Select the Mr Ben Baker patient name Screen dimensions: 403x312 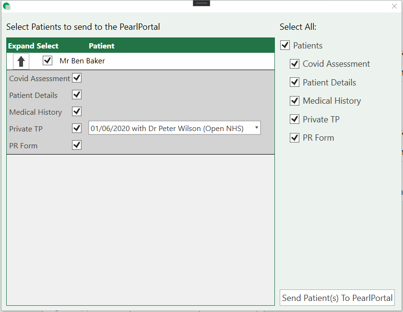(x=82, y=61)
